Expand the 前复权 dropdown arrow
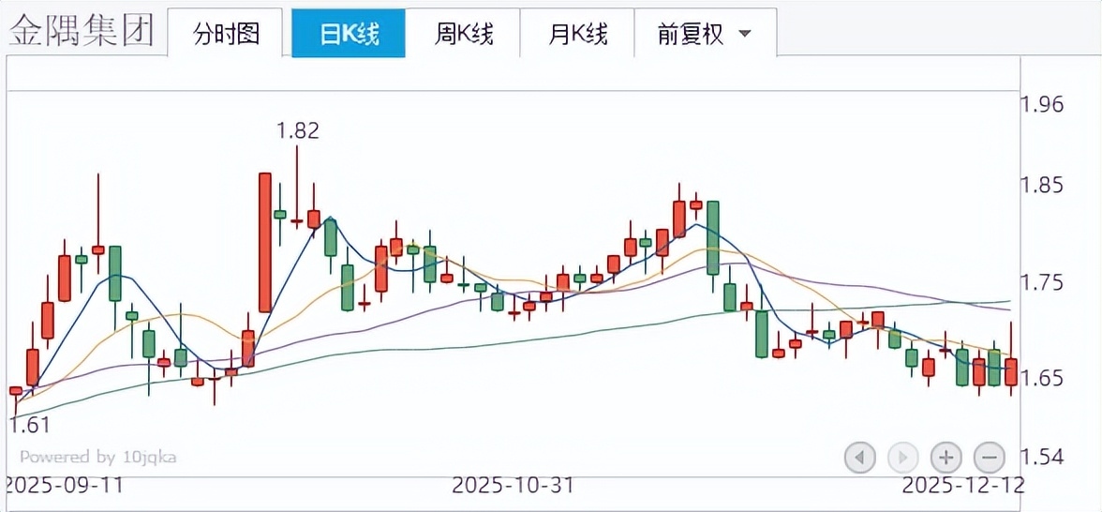The height and width of the screenshot is (512, 1102). click(x=745, y=35)
